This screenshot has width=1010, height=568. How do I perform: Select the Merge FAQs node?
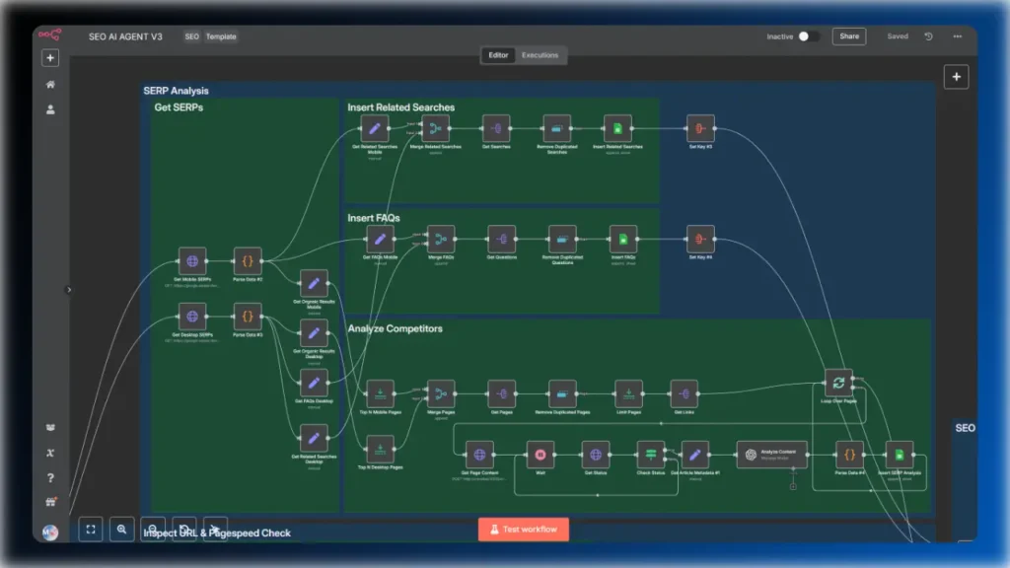tap(441, 240)
